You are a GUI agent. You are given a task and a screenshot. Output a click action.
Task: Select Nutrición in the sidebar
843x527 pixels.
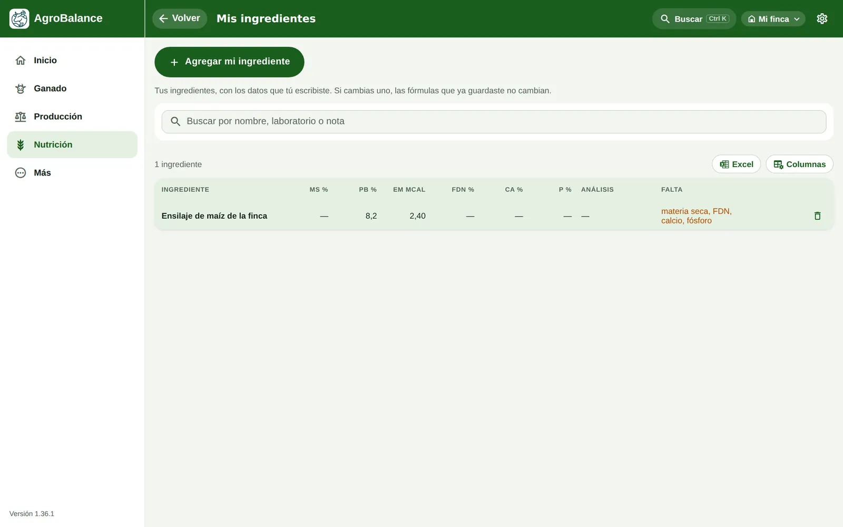72,144
